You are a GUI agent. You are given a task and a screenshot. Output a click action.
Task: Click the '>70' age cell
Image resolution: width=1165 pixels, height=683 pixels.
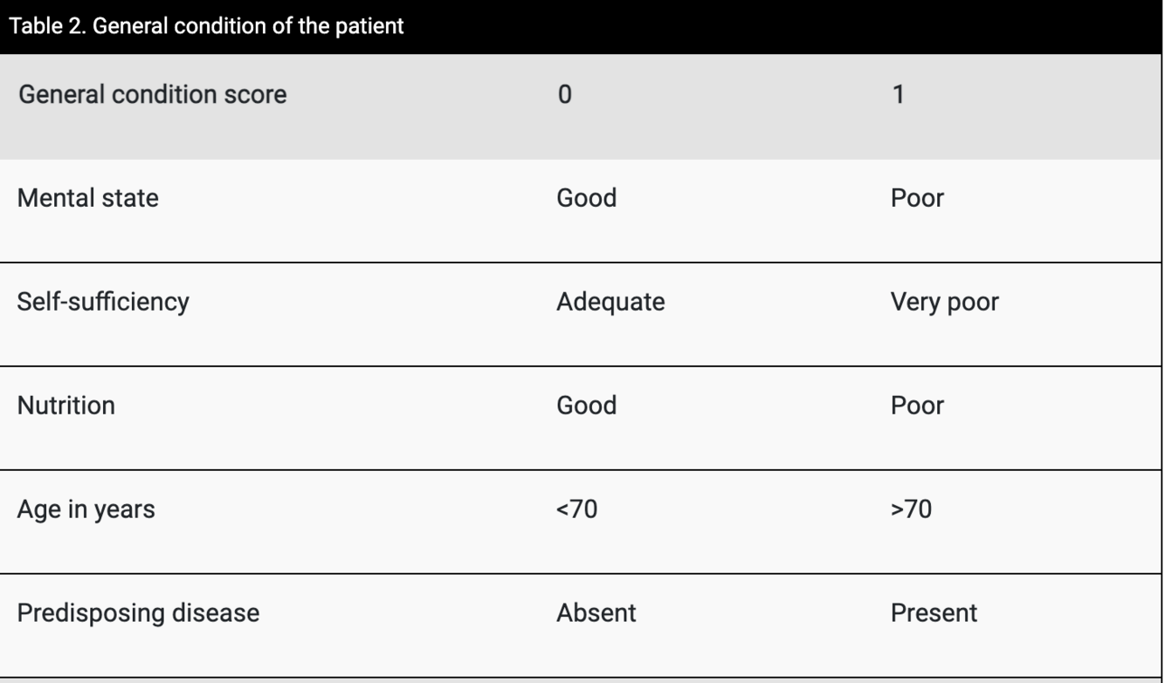[x=911, y=509]
